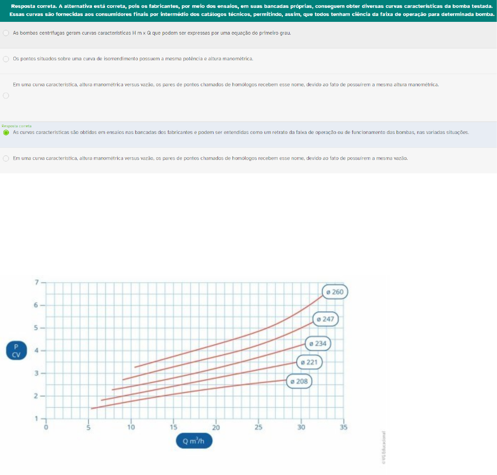This screenshot has width=497, height=475.
Task: Click the ø 260 curve label
Action: point(335,292)
